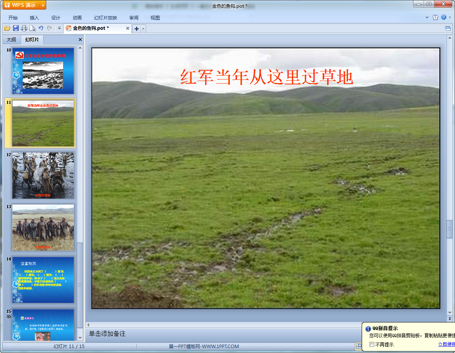
Task: Check the 不再提示 checkbox
Action: click(x=372, y=344)
